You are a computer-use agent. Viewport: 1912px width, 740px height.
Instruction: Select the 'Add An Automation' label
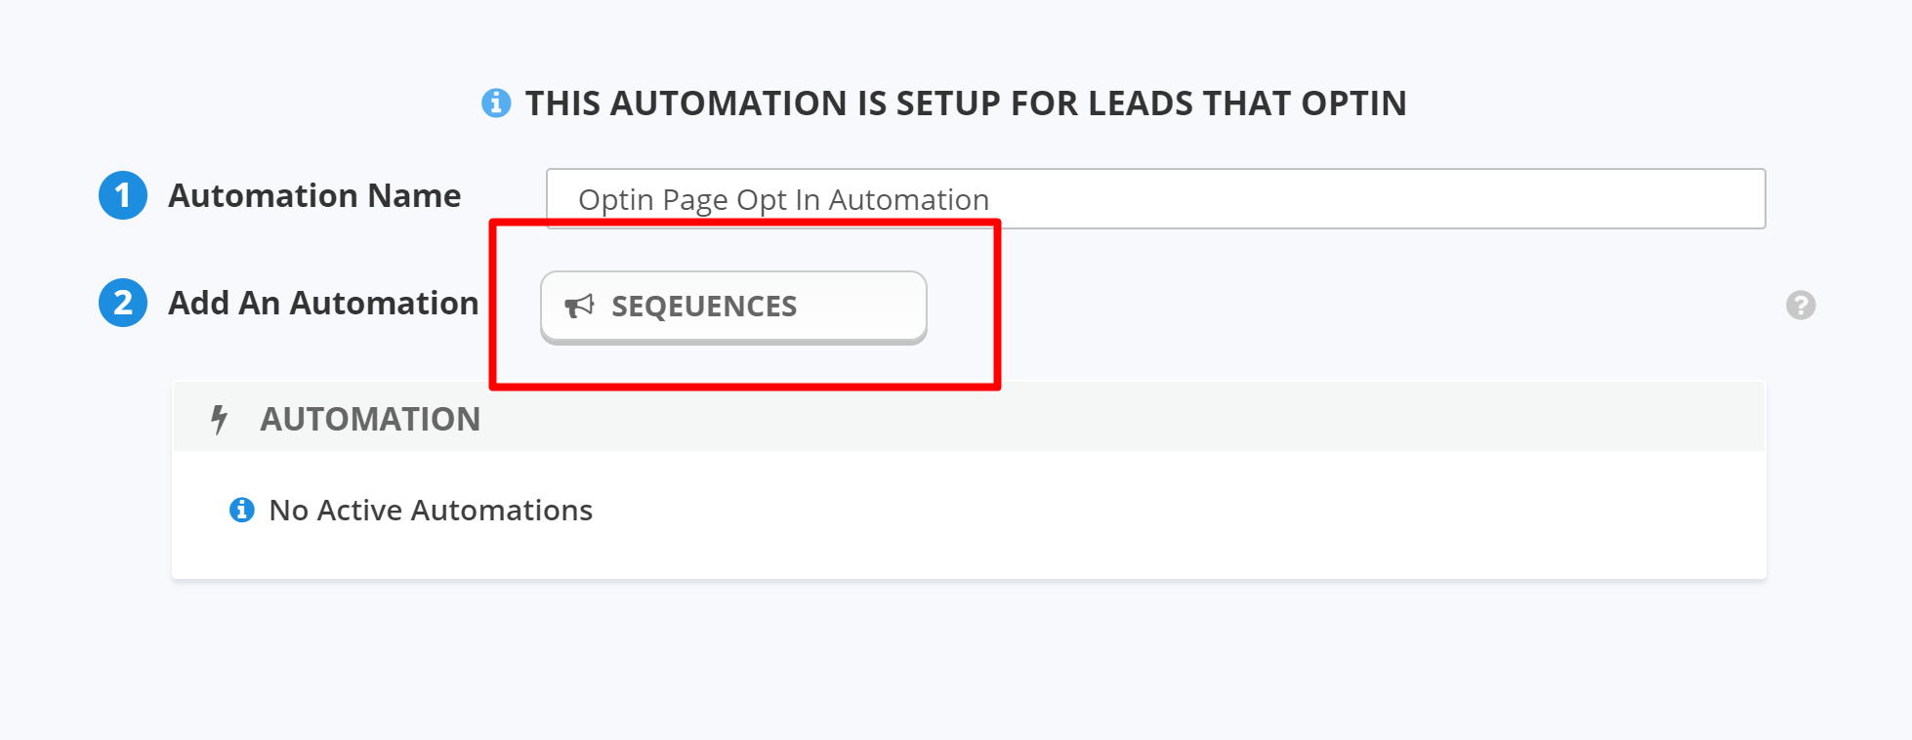pyautogui.click(x=323, y=304)
